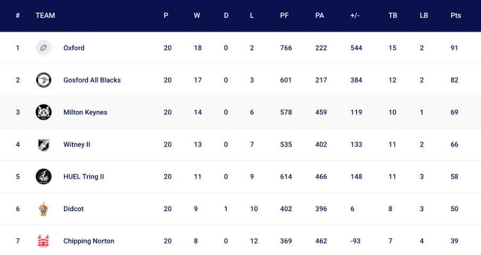Click the Chipping Norton club badge
Screen dimensions: 481x255
44,241
